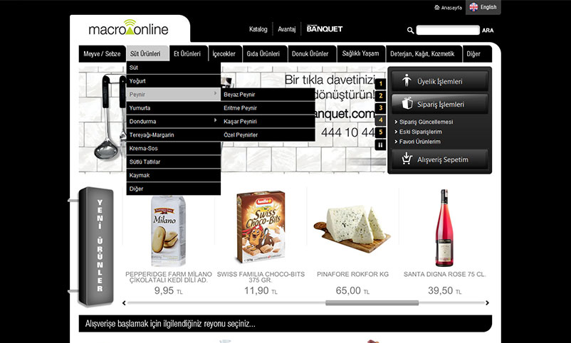Open the Gıda Ürünleri category

tap(263, 54)
